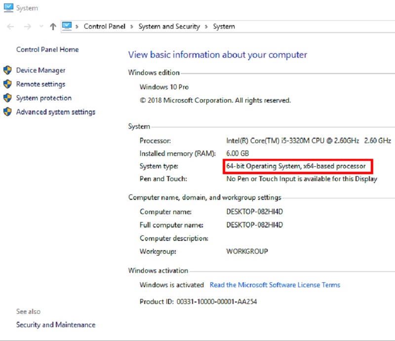Open Device Manager link
Image resolution: width=395 pixels, height=341 pixels.
pyautogui.click(x=41, y=70)
